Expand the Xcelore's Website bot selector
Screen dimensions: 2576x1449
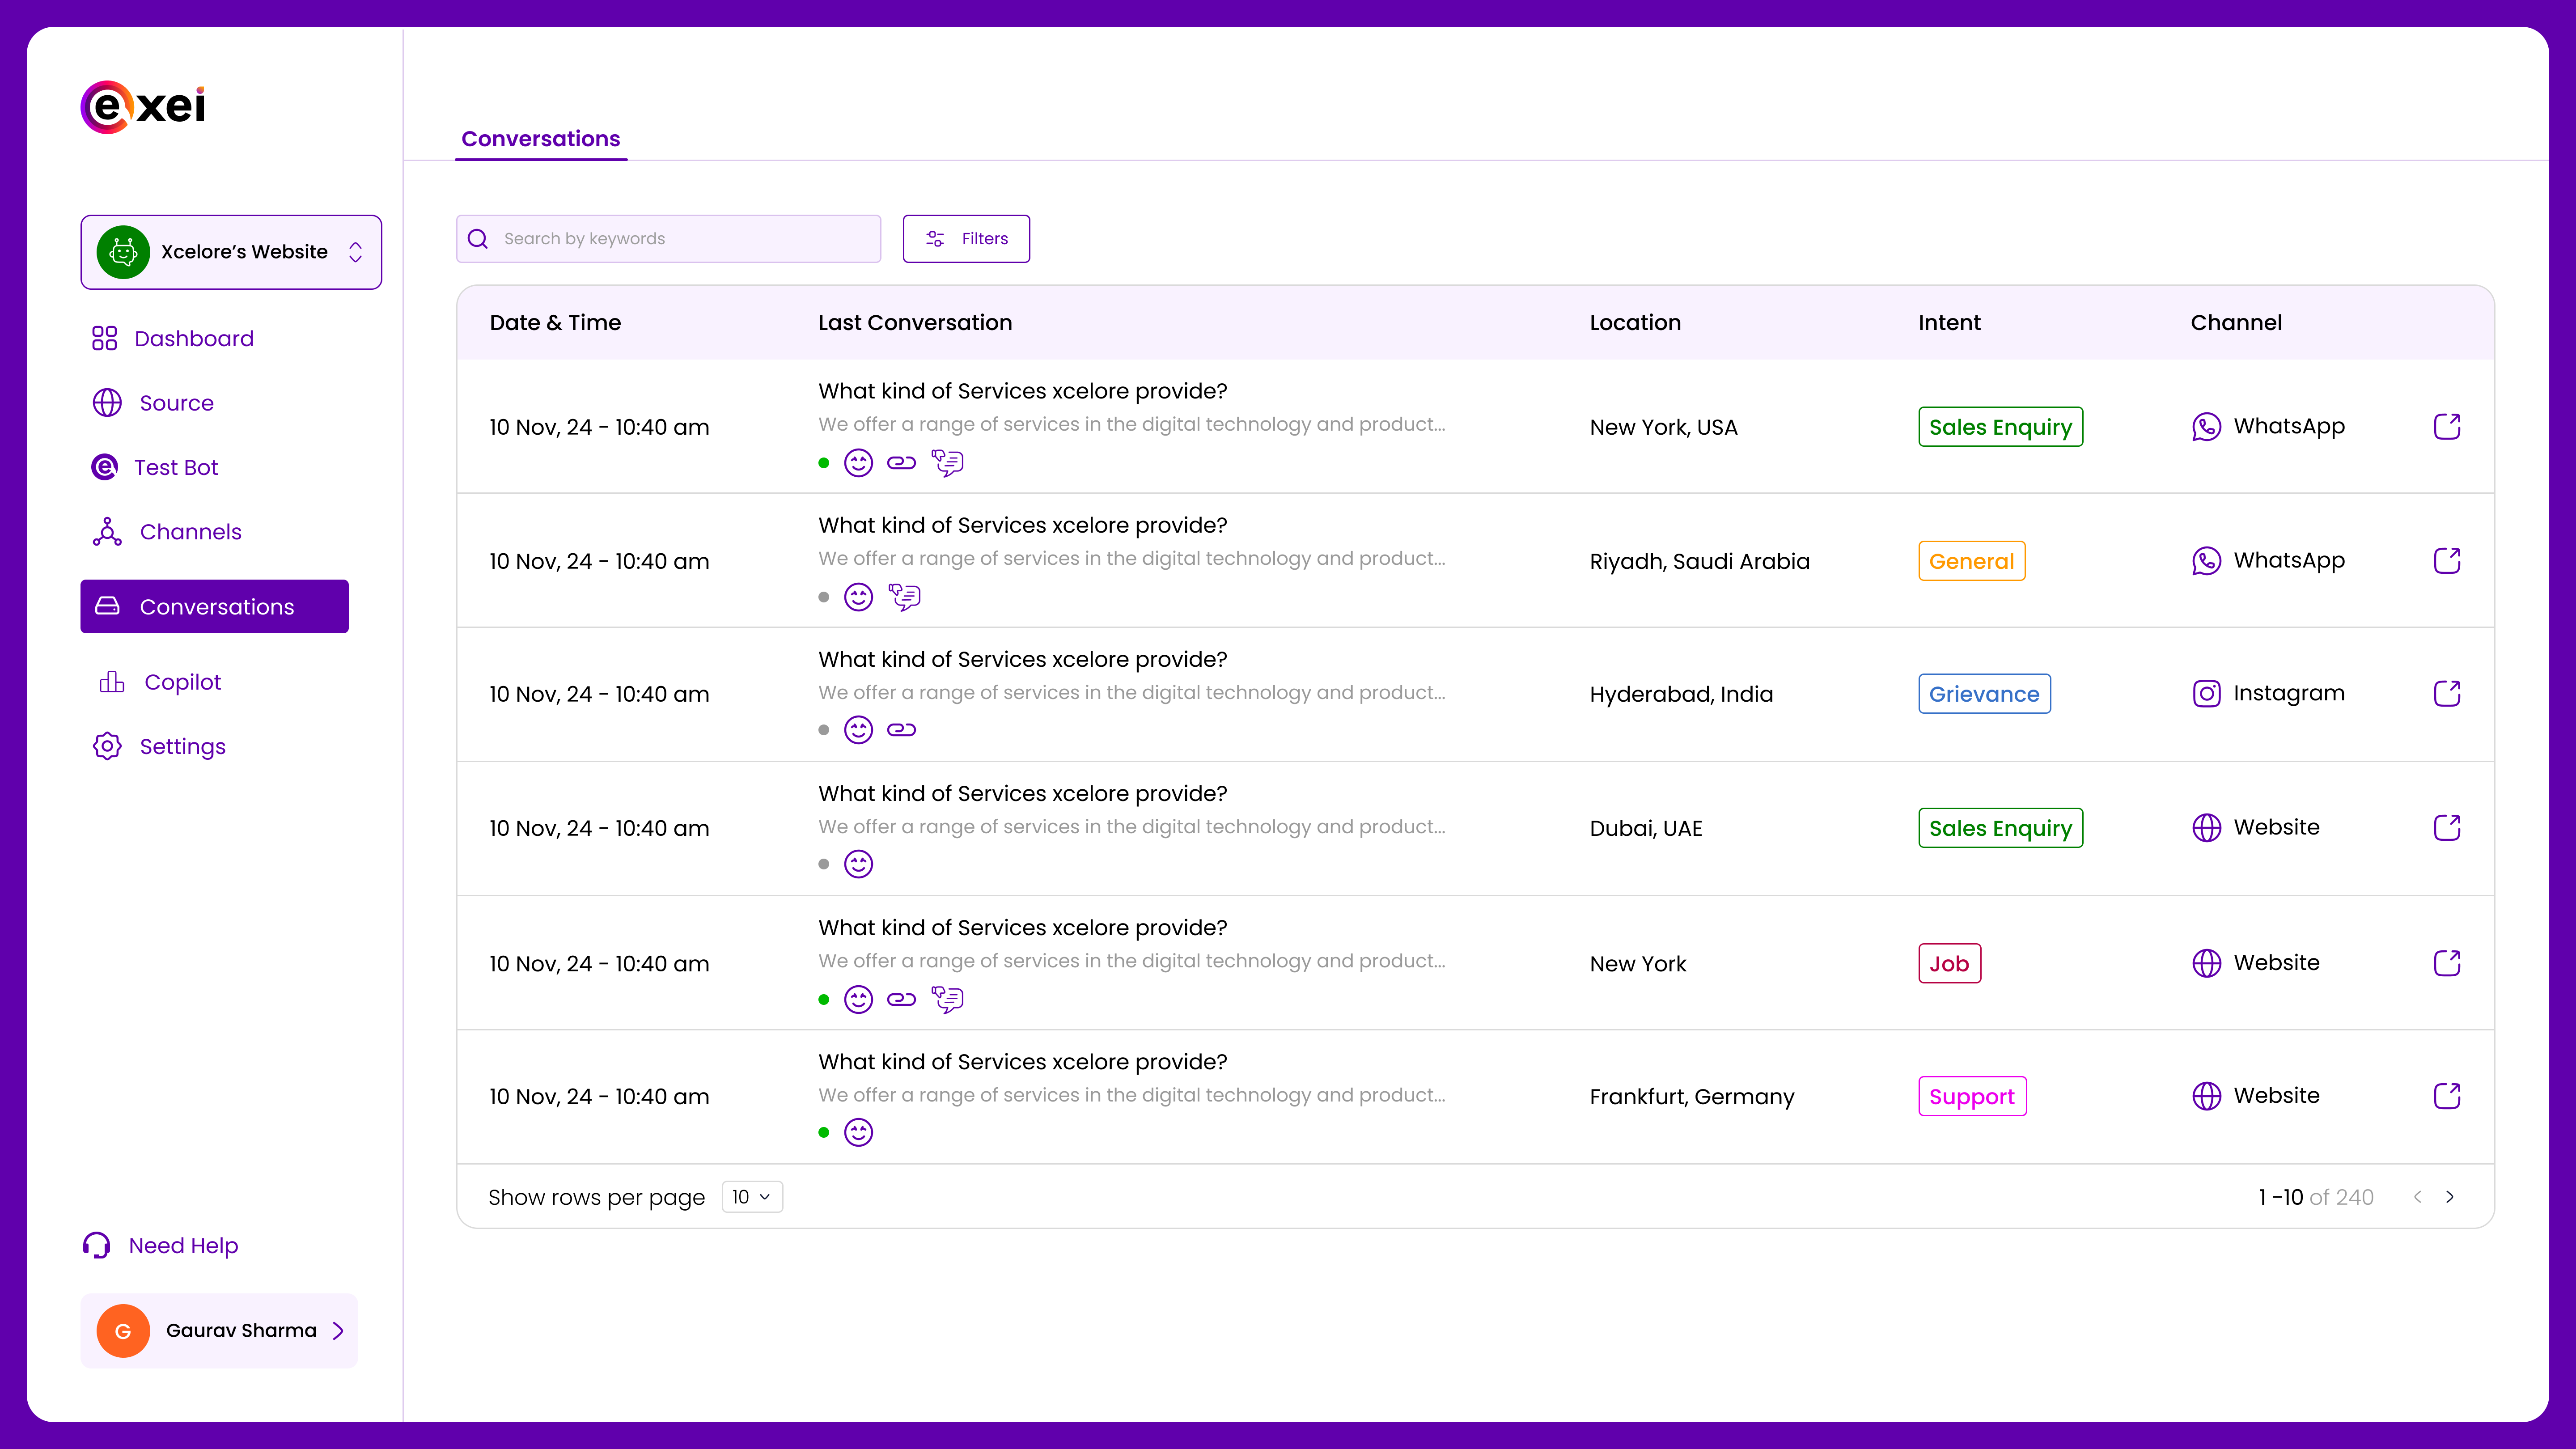(231, 252)
